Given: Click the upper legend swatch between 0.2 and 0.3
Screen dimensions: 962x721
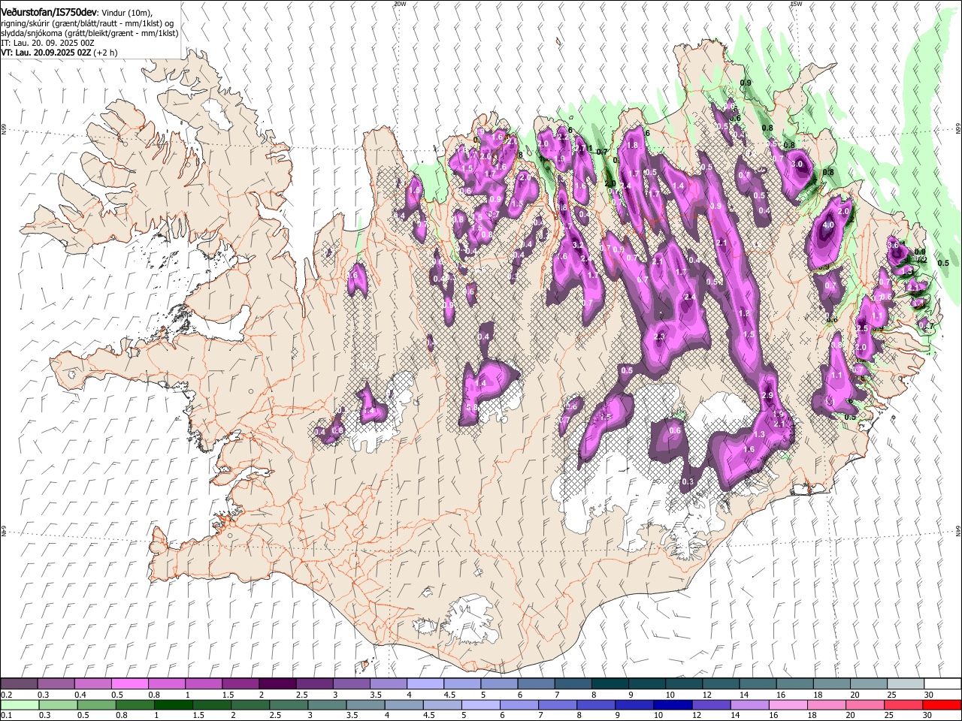Looking at the screenshot, I should click(20, 683).
